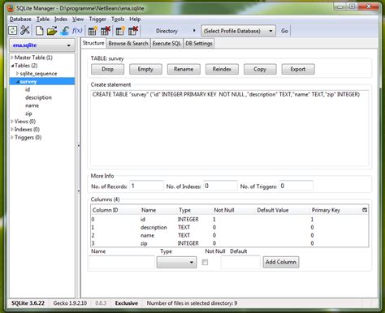Click the Add Column button
The image size is (385, 313).
281,262
